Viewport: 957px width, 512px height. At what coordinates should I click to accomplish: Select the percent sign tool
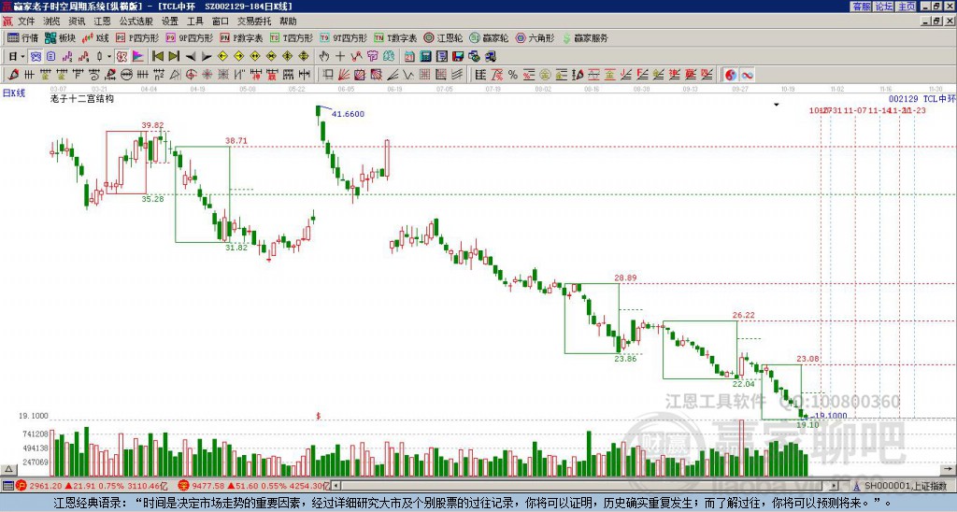513,75
